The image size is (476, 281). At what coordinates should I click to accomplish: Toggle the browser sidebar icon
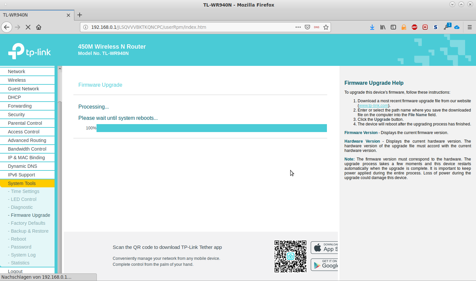click(x=393, y=27)
